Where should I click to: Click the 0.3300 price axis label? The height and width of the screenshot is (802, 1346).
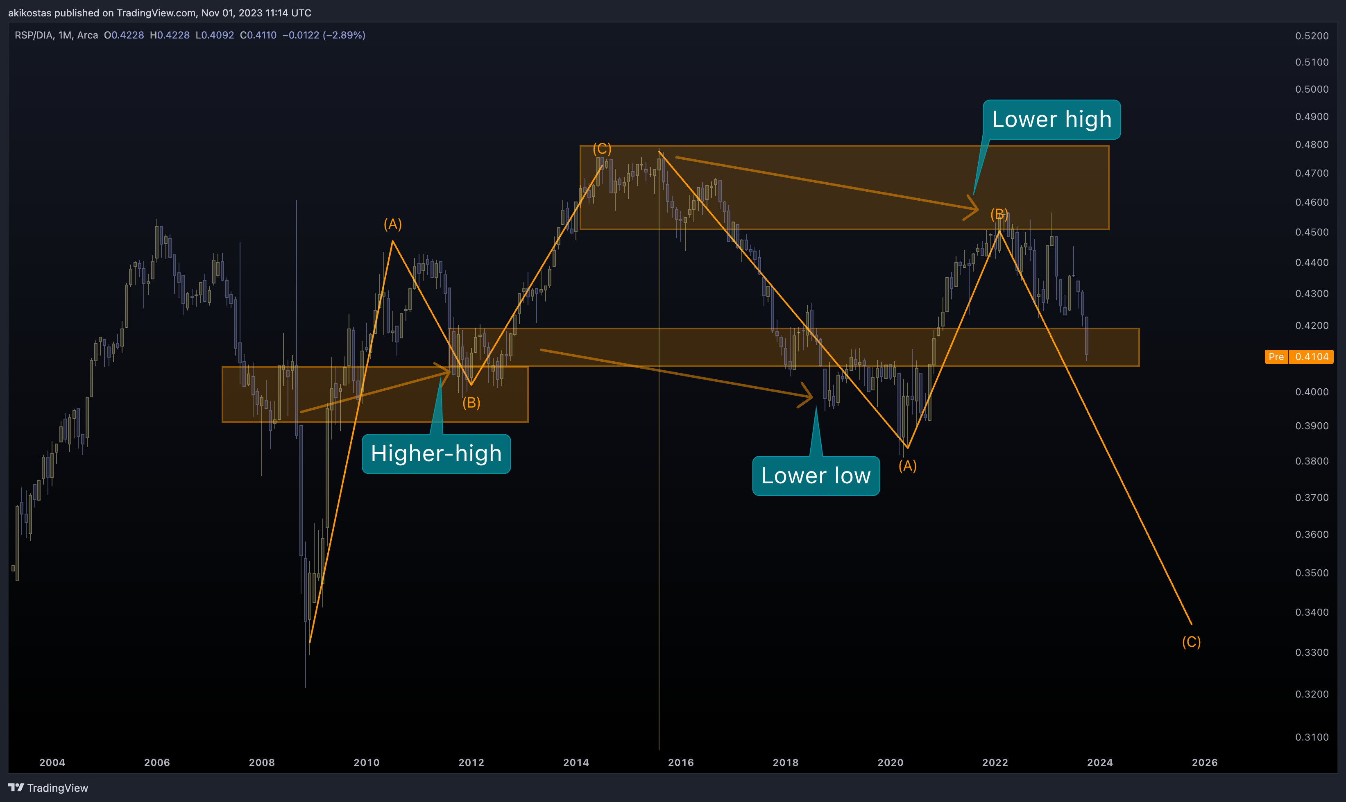point(1312,652)
